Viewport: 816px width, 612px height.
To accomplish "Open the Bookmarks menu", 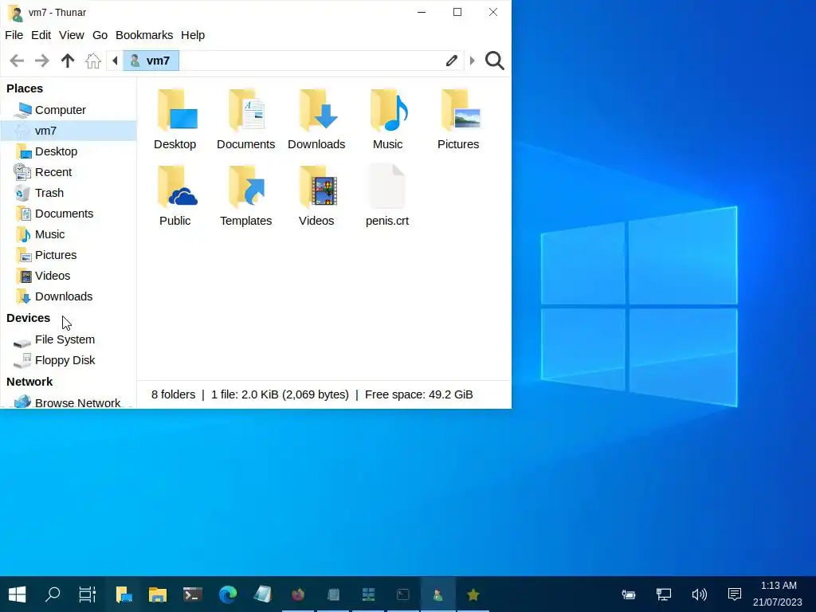I will 144,35.
